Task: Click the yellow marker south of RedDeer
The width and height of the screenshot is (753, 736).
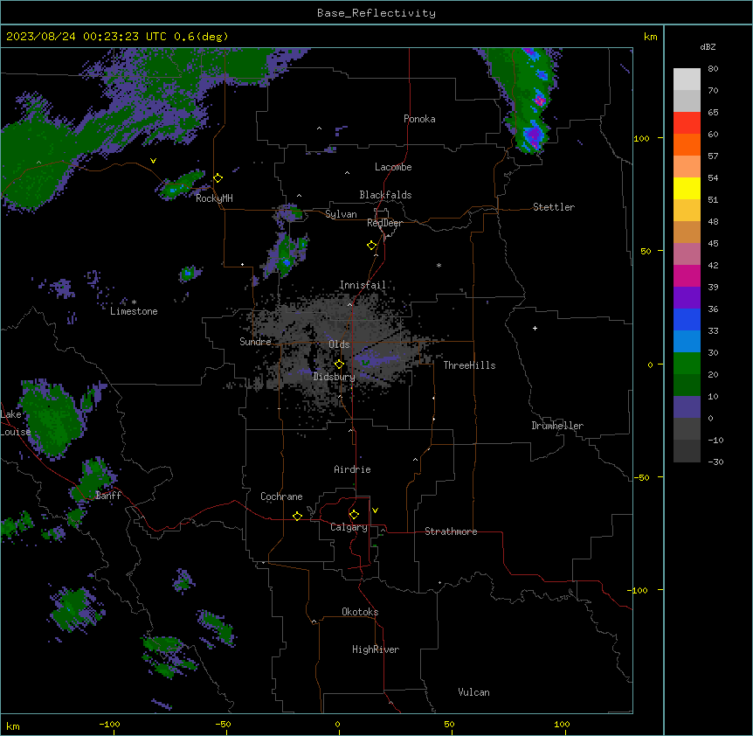Action: [372, 246]
